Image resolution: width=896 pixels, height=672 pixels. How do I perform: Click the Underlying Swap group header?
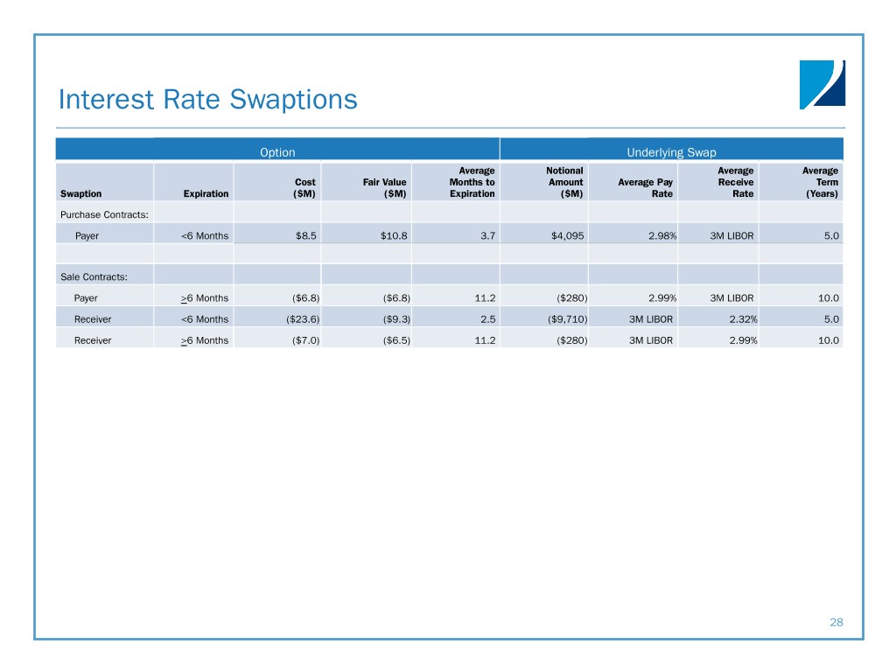(x=671, y=153)
